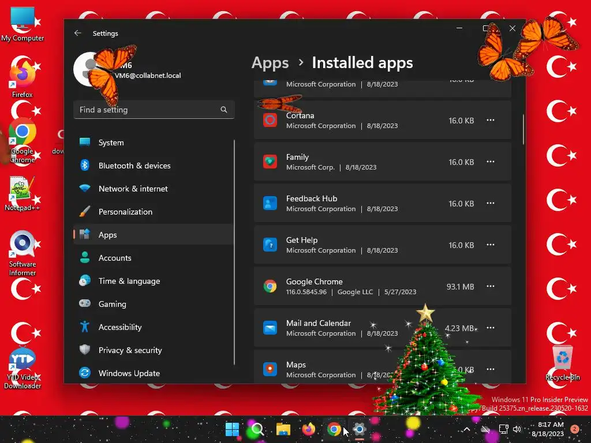Click the 93.1 MB size value
The width and height of the screenshot is (591, 443).
tap(460, 287)
